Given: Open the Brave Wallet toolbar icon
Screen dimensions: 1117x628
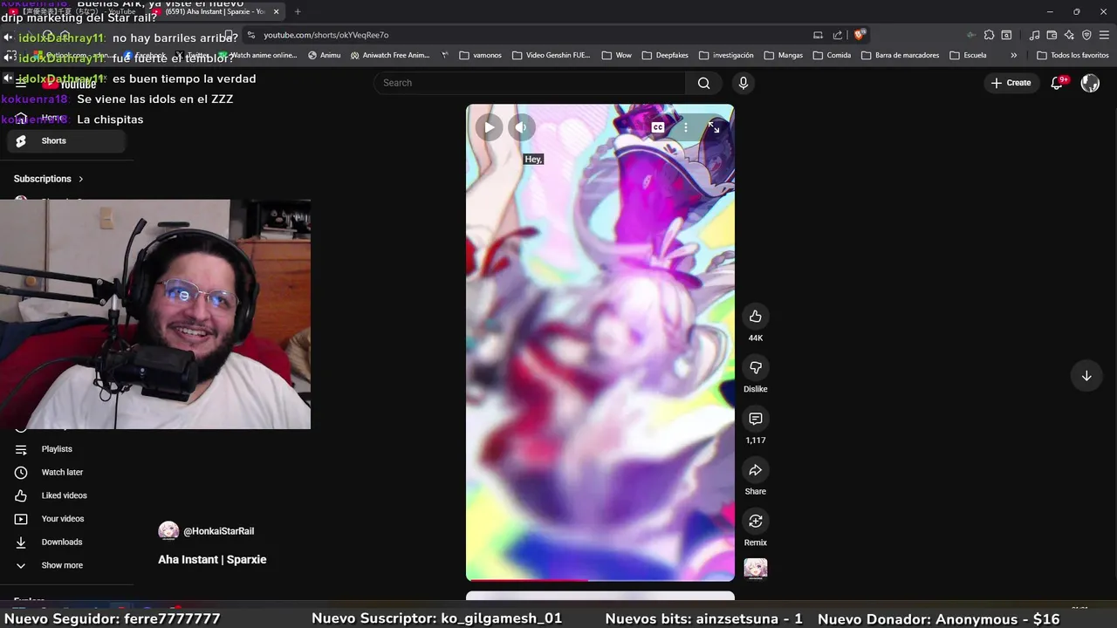Looking at the screenshot, I should 1052,35.
